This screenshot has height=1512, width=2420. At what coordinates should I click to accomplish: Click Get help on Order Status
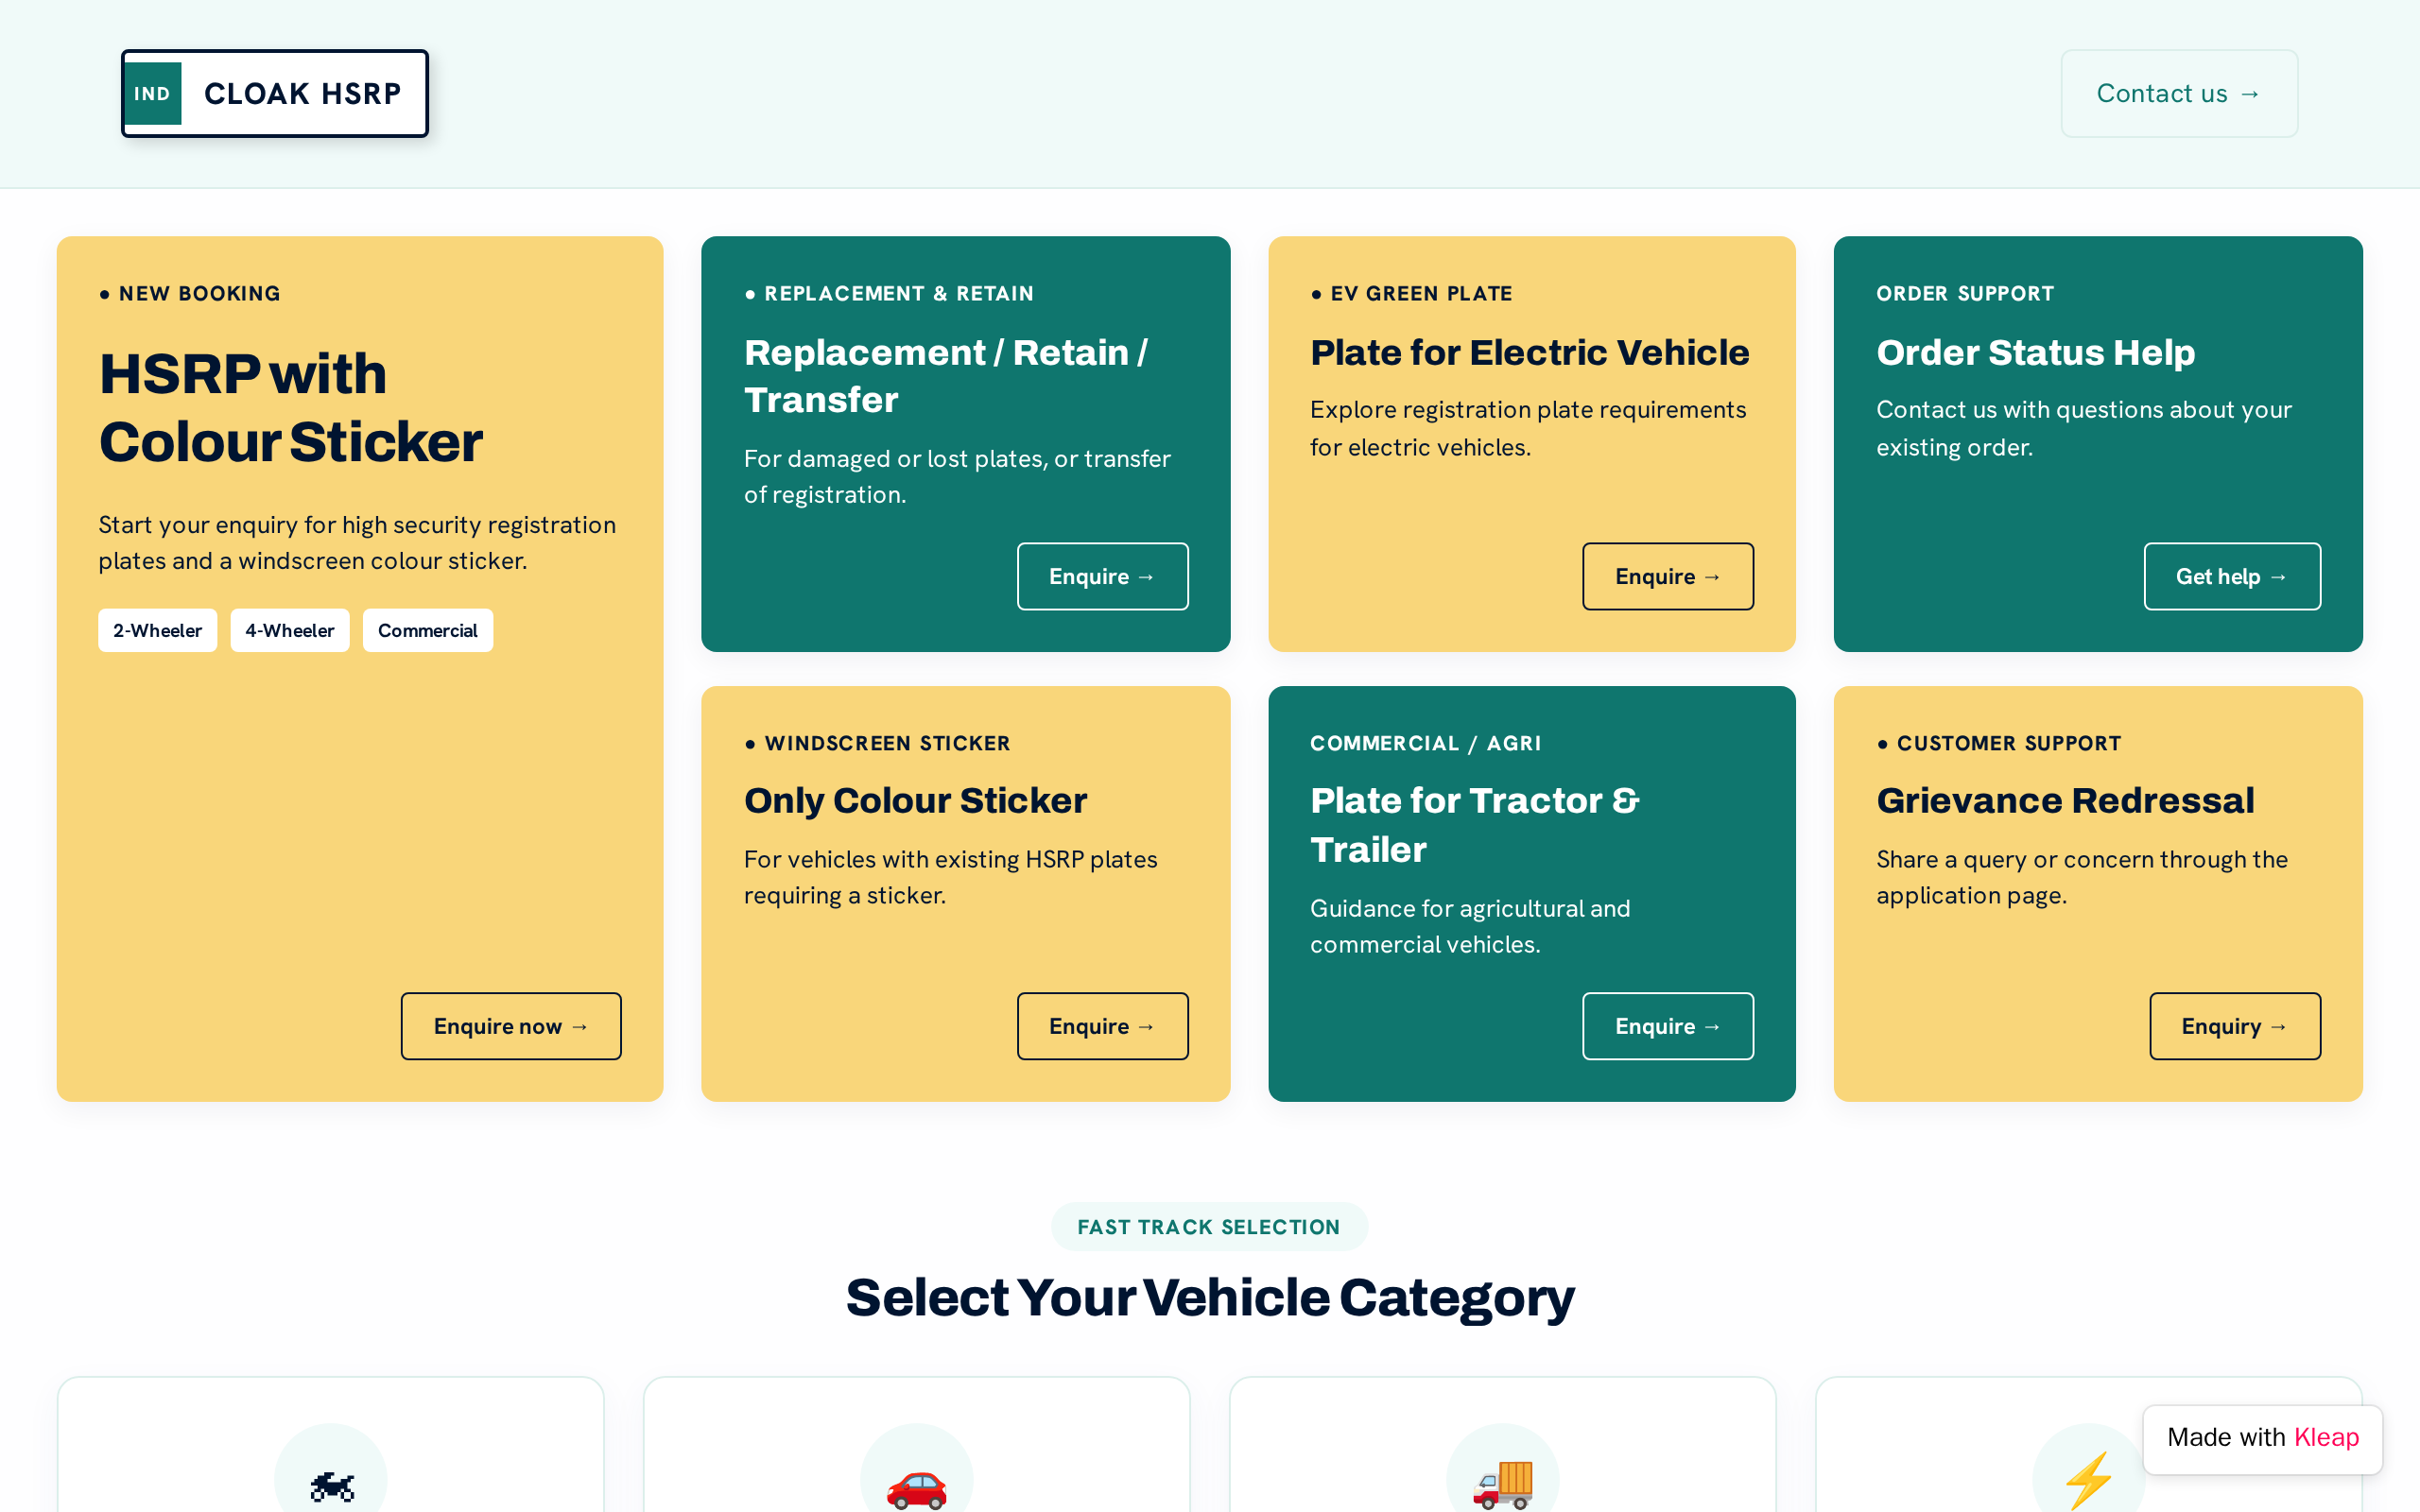click(2232, 576)
